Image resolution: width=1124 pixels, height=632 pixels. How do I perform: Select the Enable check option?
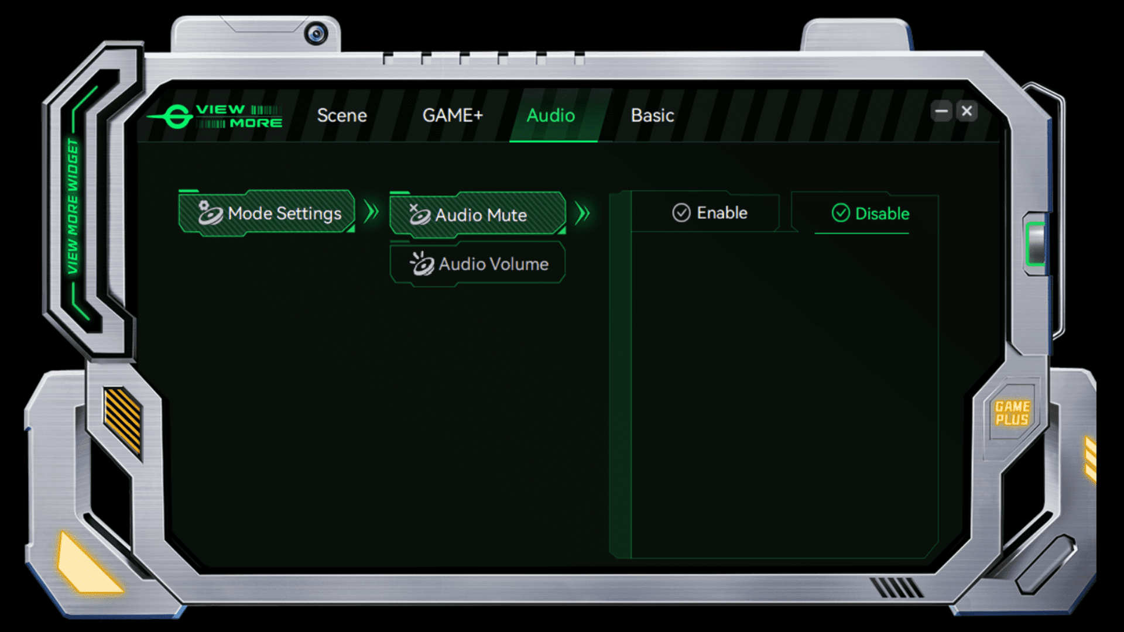(x=710, y=213)
